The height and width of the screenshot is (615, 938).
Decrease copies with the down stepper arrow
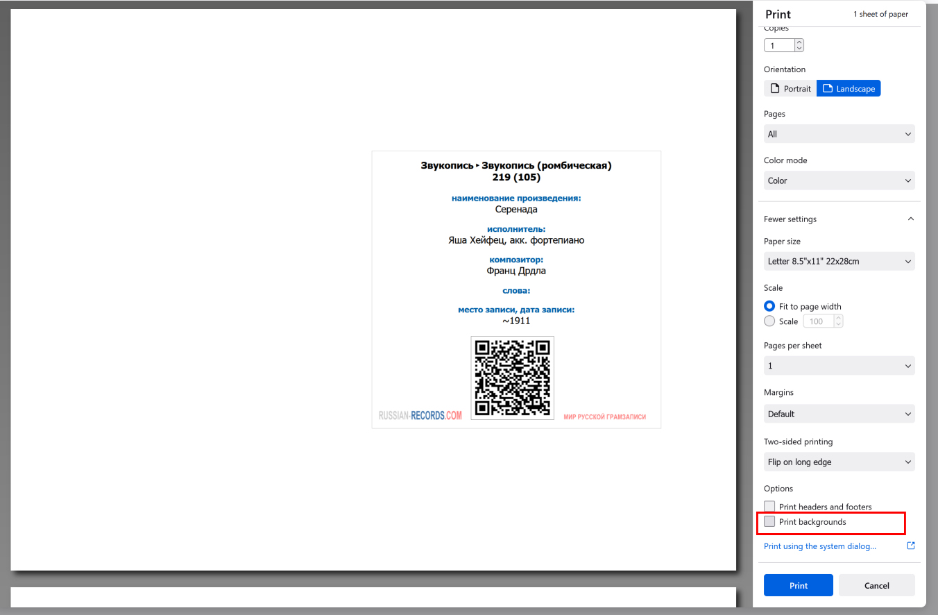click(799, 49)
